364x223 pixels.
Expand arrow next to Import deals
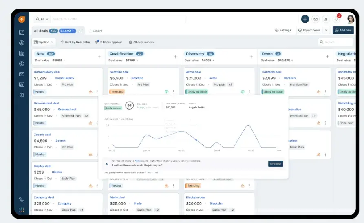(326, 30)
